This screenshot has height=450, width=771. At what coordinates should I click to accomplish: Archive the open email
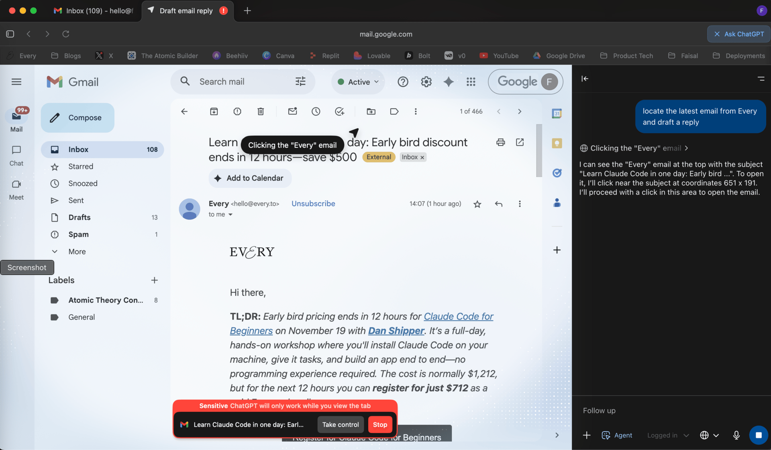(214, 112)
